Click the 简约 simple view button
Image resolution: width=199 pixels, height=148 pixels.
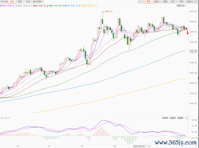pos(182,1)
